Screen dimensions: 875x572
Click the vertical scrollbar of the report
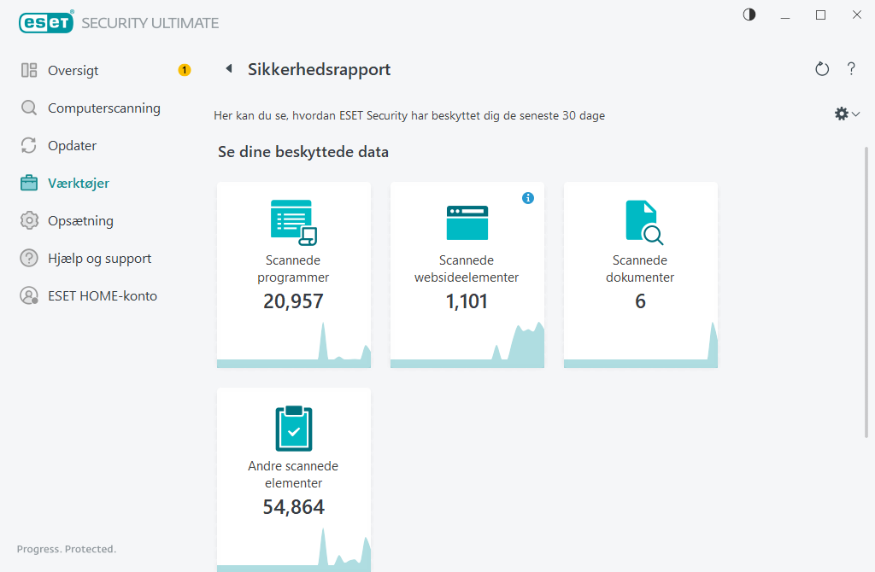[866, 292]
